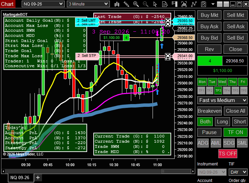Screen dimensions: 249x183
Task: Open the strategies line-graph icon
Action: (194, 4)
